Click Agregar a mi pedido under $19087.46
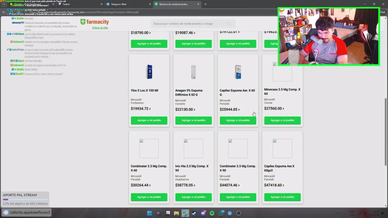This screenshot has height=218, width=388. (x=193, y=44)
